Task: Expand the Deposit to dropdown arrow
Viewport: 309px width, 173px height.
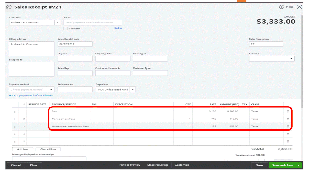Action: tap(133, 90)
